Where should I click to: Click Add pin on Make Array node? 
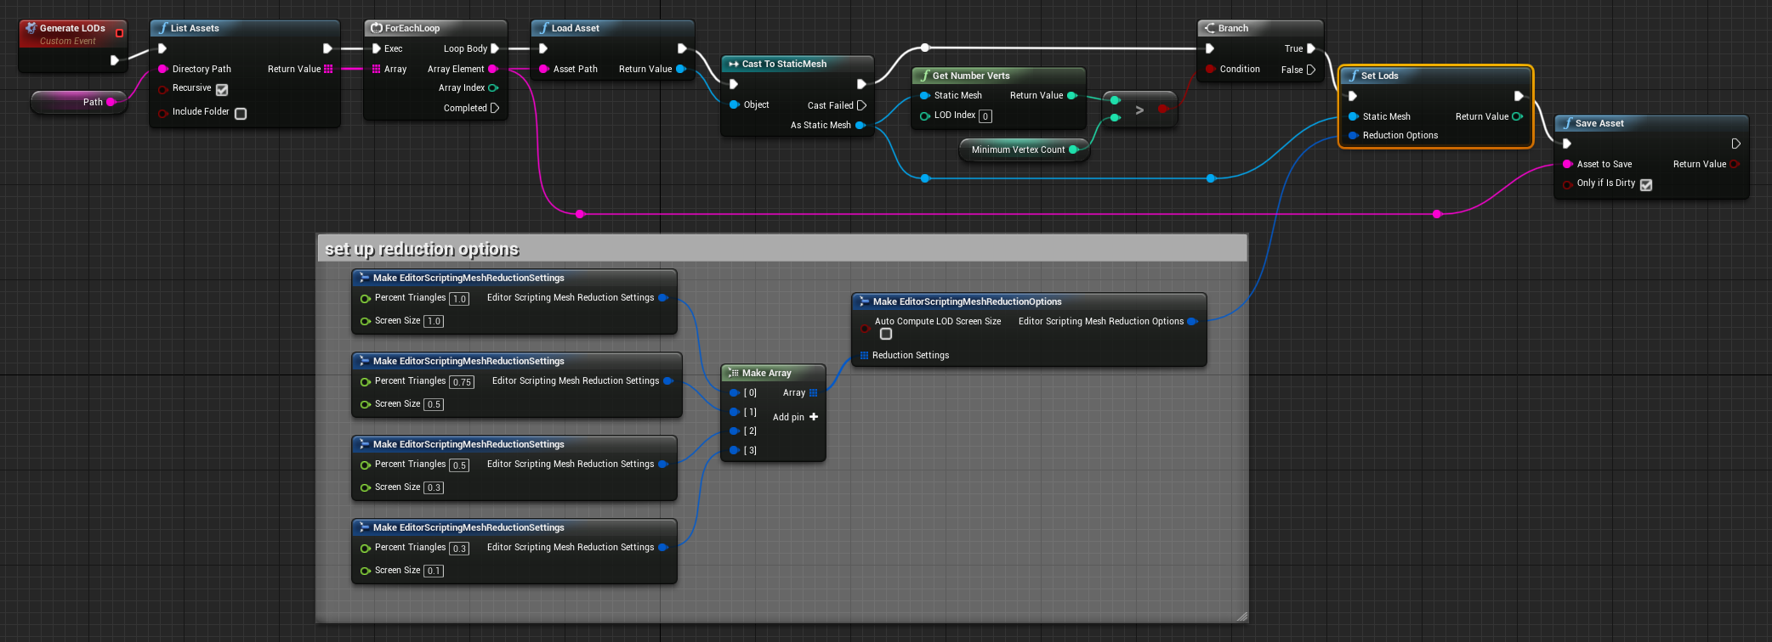(795, 417)
